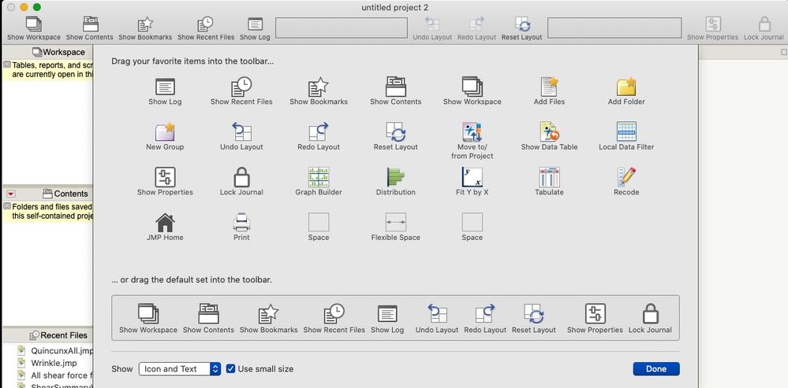Viewport: 788px width, 388px height.
Task: Uncheck the Use small size checkbox
Action: [230, 369]
